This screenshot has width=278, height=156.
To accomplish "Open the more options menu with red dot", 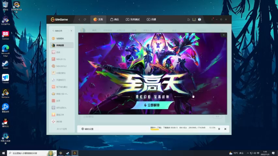I will pyautogui.click(x=212, y=19).
